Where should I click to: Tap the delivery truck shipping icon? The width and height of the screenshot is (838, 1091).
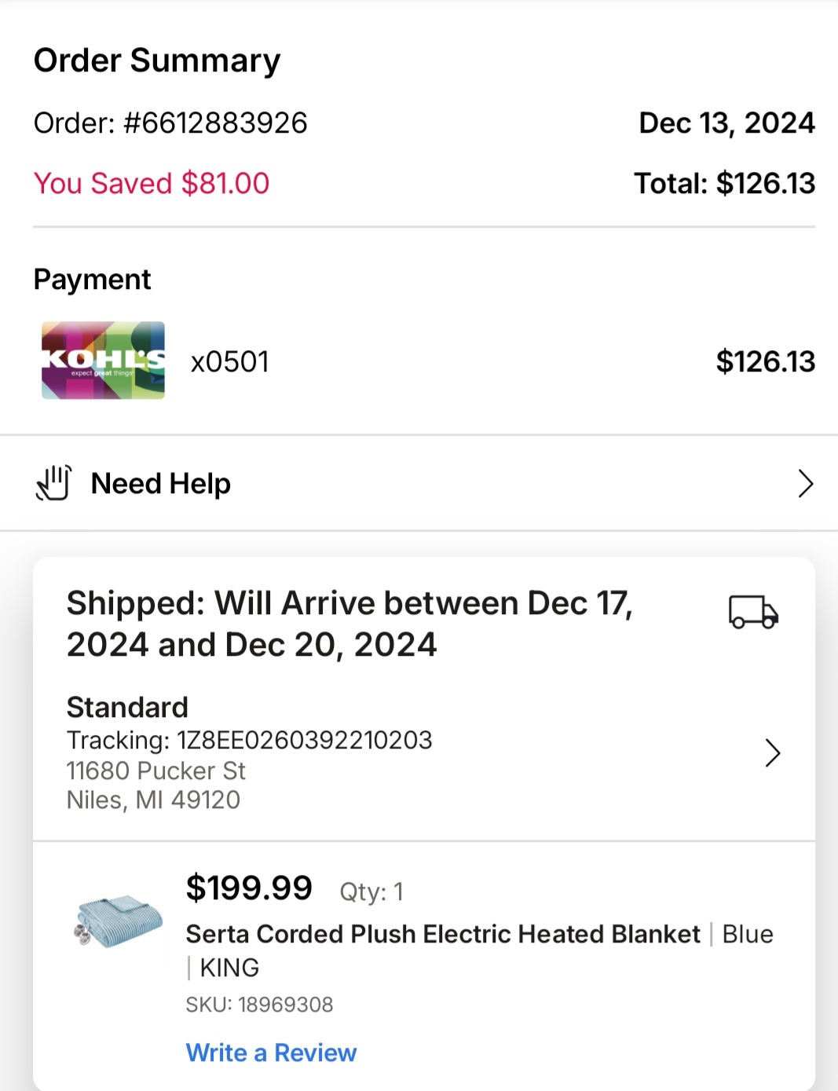click(x=753, y=612)
